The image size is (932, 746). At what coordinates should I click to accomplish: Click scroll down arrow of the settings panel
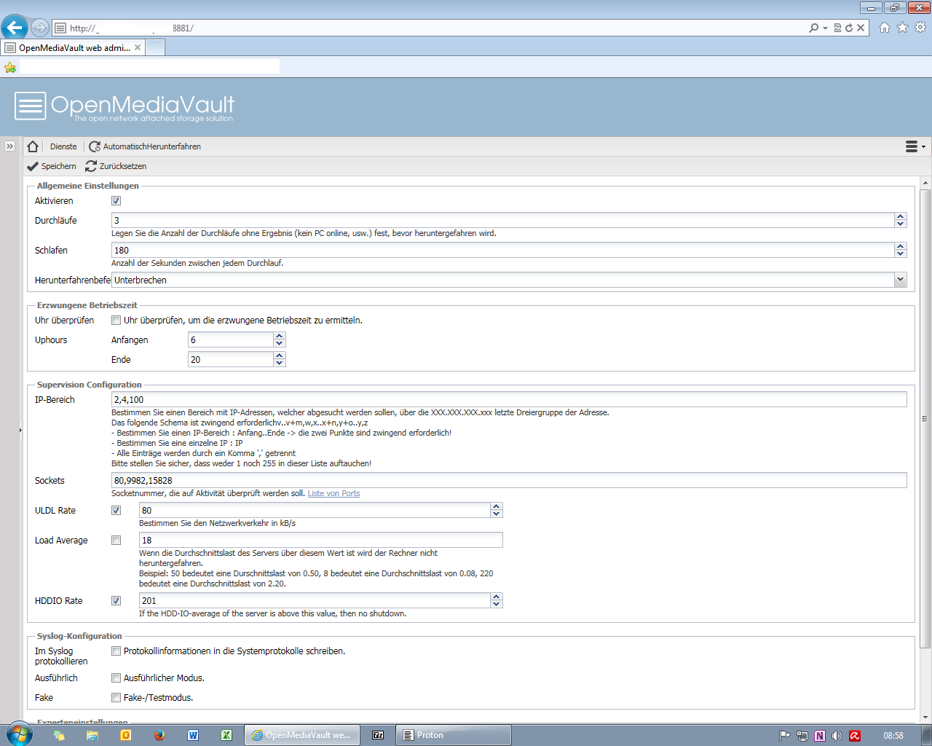click(925, 717)
